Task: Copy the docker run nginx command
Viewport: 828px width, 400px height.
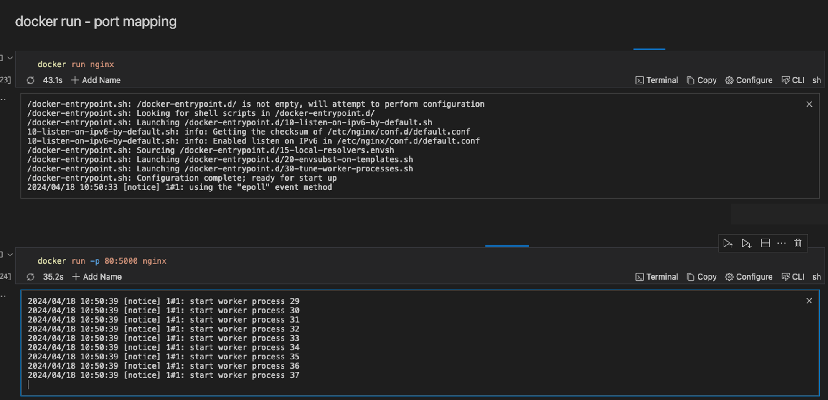Action: coord(701,80)
